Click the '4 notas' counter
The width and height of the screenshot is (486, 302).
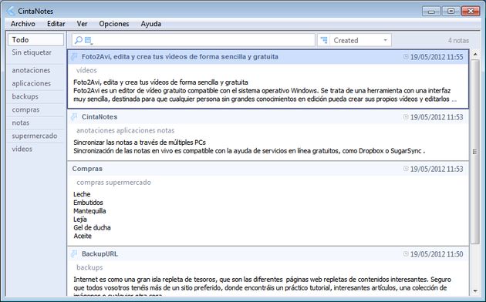[x=458, y=40]
